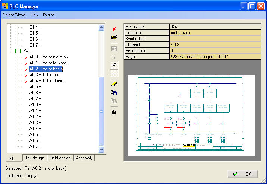Select tree item A1.3
Screen dimensions: 267x184
(35, 123)
